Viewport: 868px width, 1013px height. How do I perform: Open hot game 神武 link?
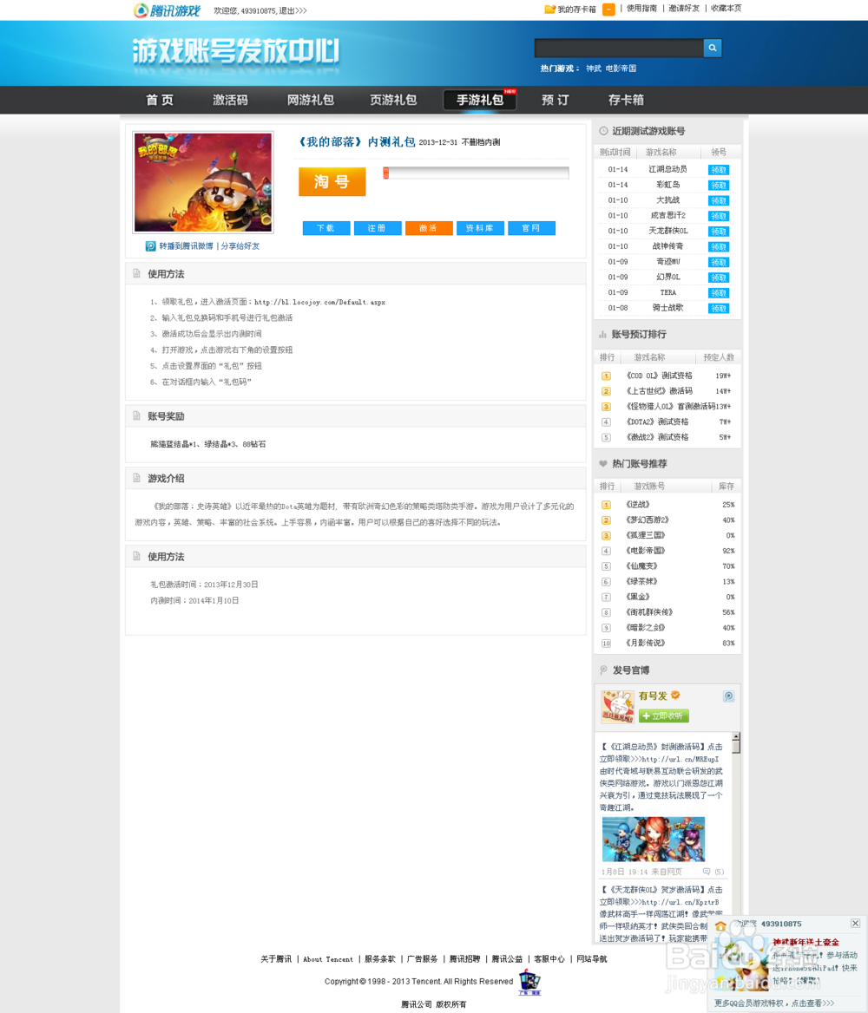(x=593, y=69)
